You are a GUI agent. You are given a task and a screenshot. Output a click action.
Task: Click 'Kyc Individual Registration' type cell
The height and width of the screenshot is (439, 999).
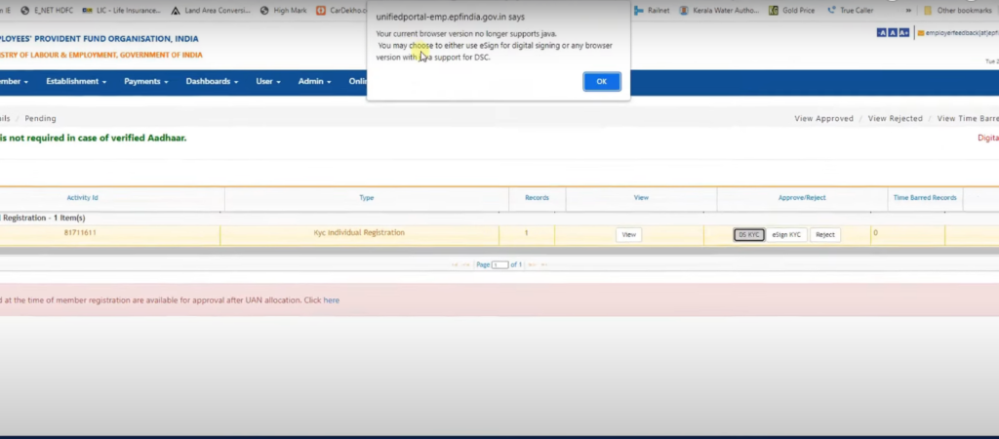359,233
